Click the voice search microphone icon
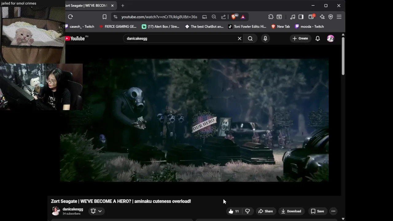 click(x=265, y=38)
